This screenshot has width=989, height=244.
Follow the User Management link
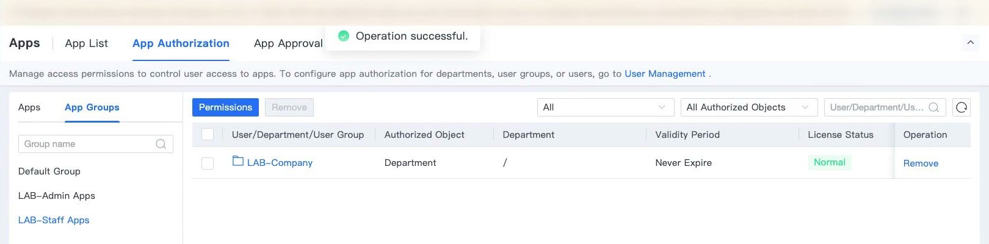(x=665, y=74)
